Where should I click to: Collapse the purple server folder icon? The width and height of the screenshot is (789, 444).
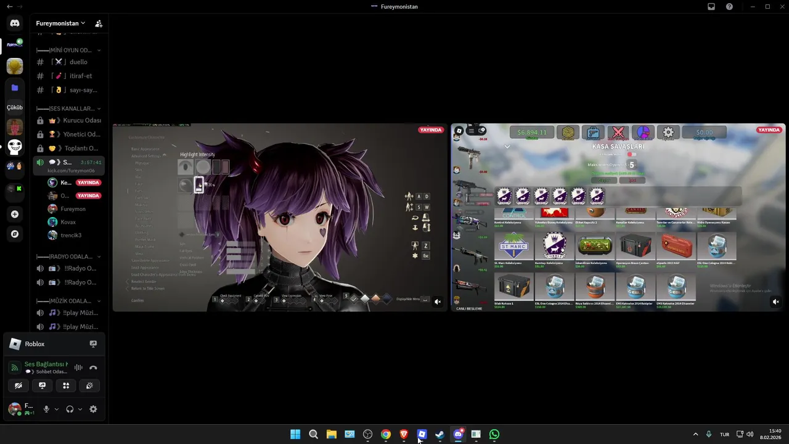pos(15,88)
